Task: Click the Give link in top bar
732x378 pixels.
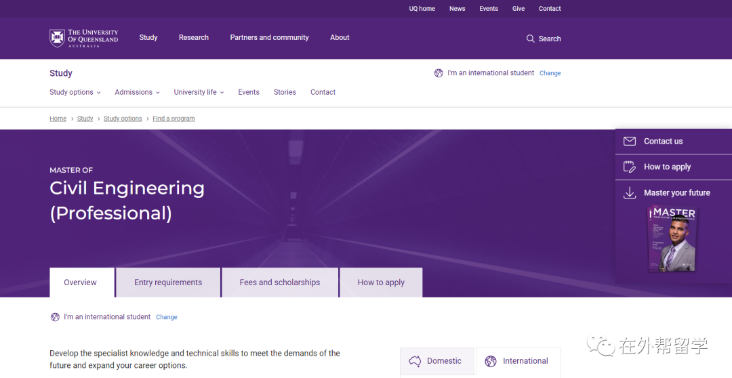Action: click(x=518, y=8)
